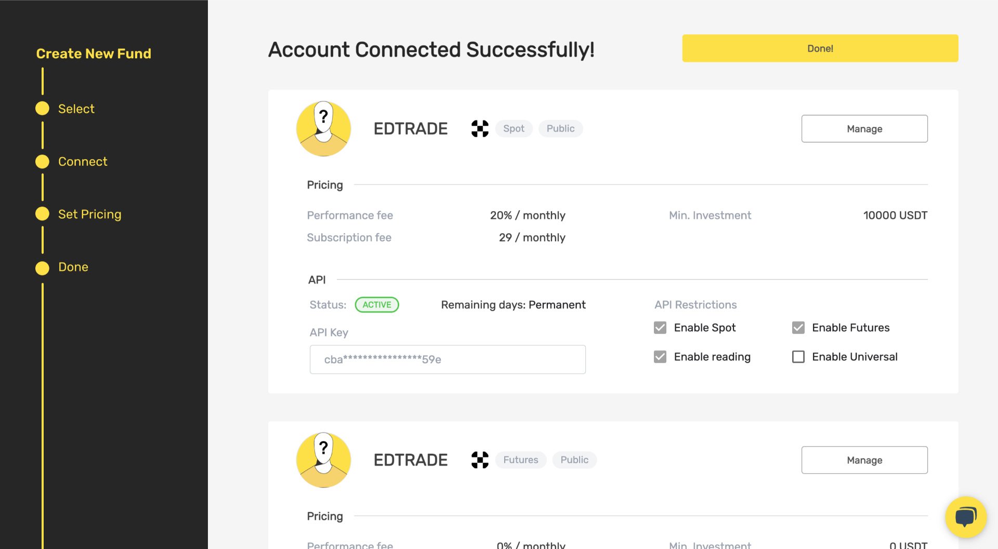Click the Public tag on Futures fund
Viewport: 998px width, 549px height.
(x=574, y=460)
